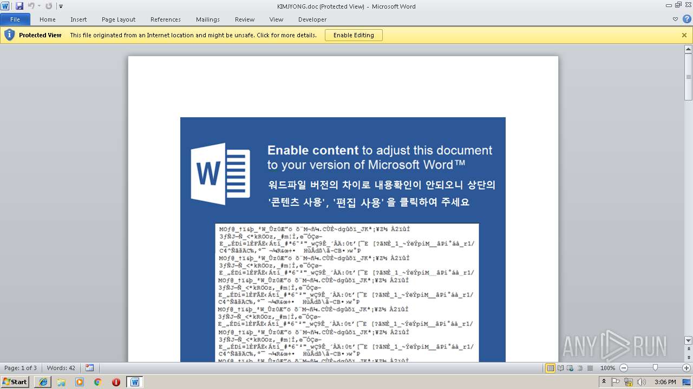Screen dimensions: 693x389
Task: Click the Word taskbar button
Action: click(x=135, y=382)
